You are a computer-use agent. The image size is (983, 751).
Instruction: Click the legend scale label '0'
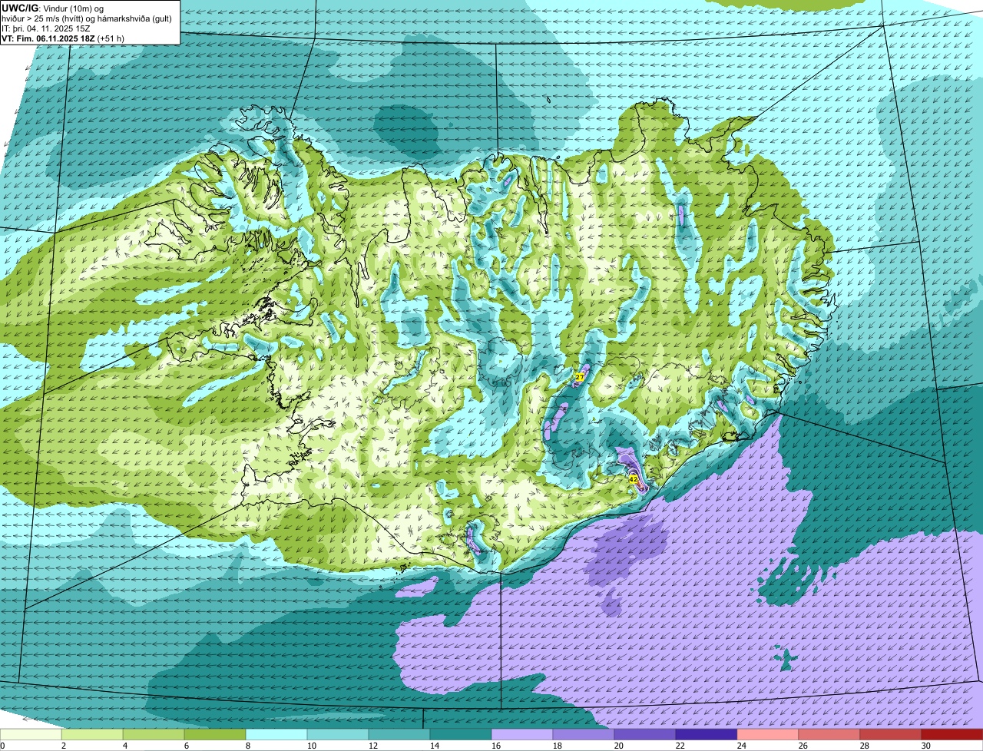[2, 746]
